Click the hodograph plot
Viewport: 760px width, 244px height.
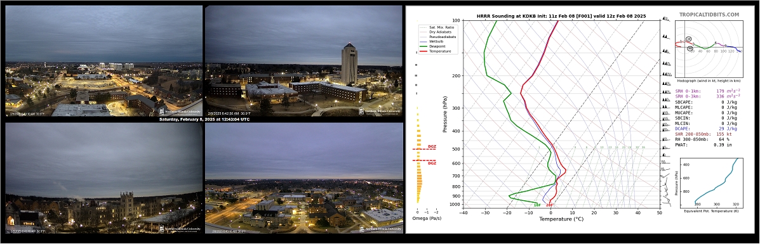click(x=709, y=48)
